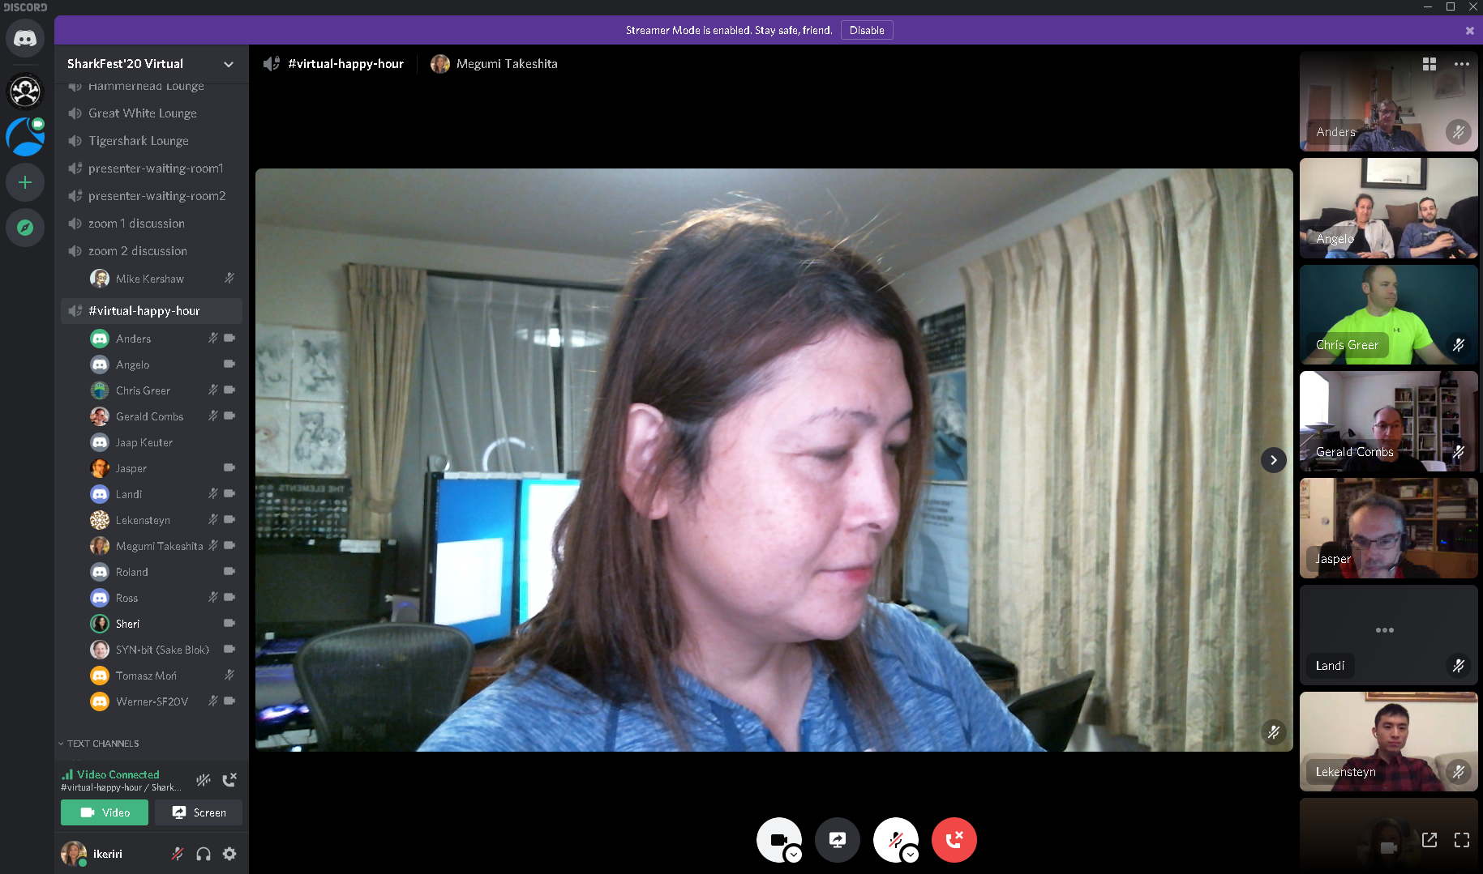Select Tomasz Moń in participant list

(x=163, y=676)
